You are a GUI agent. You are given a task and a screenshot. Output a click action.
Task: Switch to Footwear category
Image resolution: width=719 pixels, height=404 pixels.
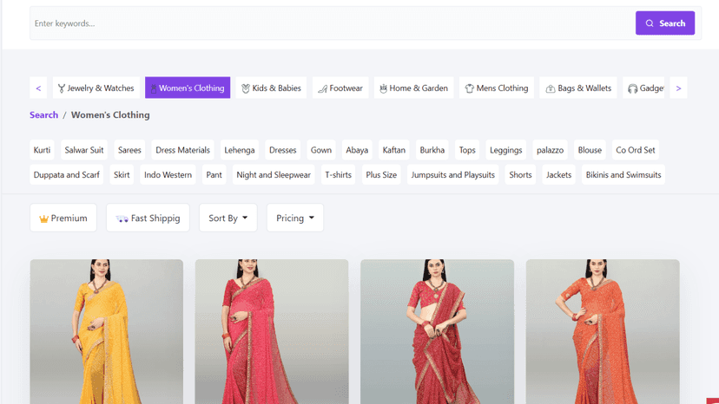coord(340,88)
